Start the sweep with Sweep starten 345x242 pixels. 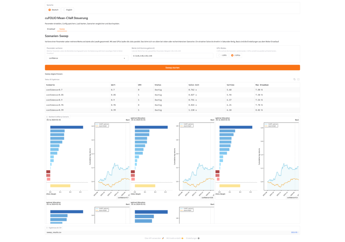[172, 68]
